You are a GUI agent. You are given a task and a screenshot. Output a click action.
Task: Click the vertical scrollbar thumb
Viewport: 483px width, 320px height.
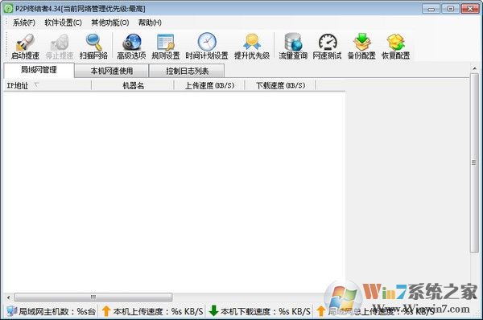(x=474, y=163)
